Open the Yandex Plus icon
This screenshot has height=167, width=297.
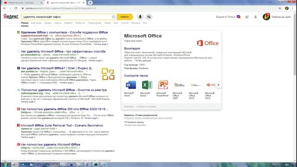[x=239, y=17]
